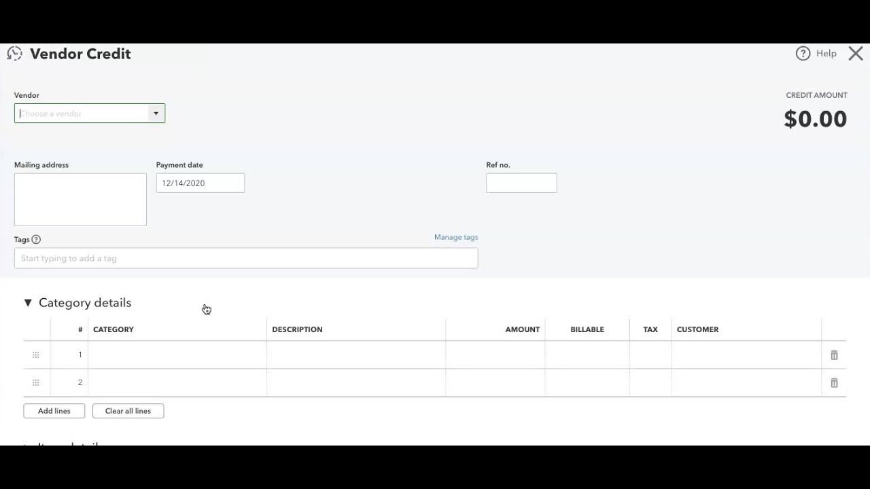Click the Choose a vendor field
Viewport: 870px width, 489px height.
point(82,113)
